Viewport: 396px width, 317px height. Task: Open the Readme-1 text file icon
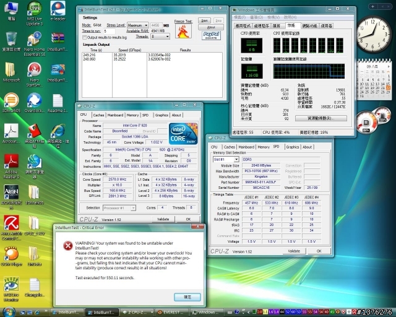click(x=58, y=103)
